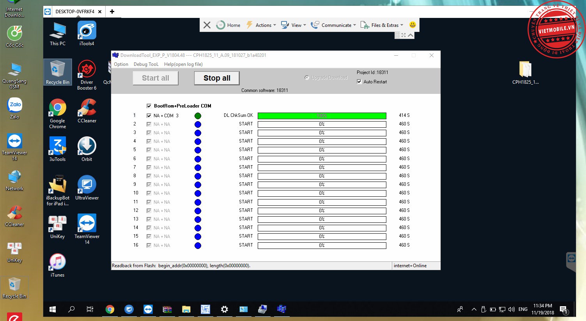The image size is (586, 321).
Task: Open the Action Center notification icon
Action: point(563,309)
